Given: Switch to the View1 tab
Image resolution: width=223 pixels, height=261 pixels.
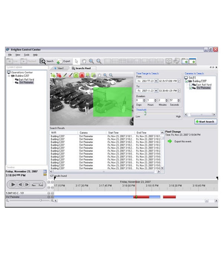Looking at the screenshot, I should coord(59,68).
